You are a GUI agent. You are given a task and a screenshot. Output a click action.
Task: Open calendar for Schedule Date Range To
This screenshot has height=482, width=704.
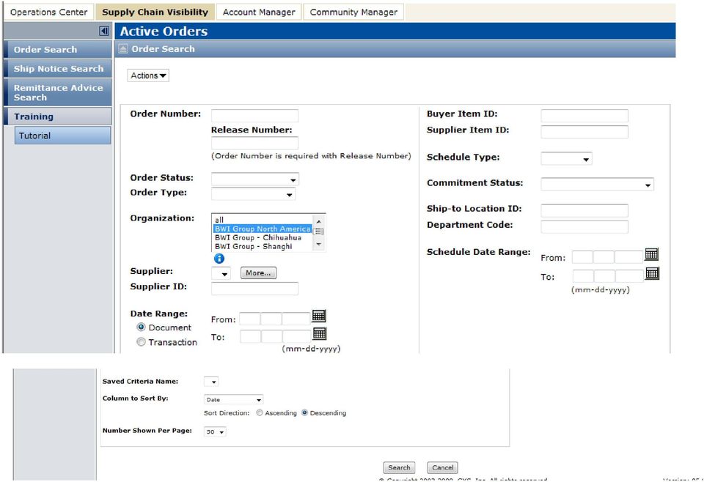tap(653, 273)
